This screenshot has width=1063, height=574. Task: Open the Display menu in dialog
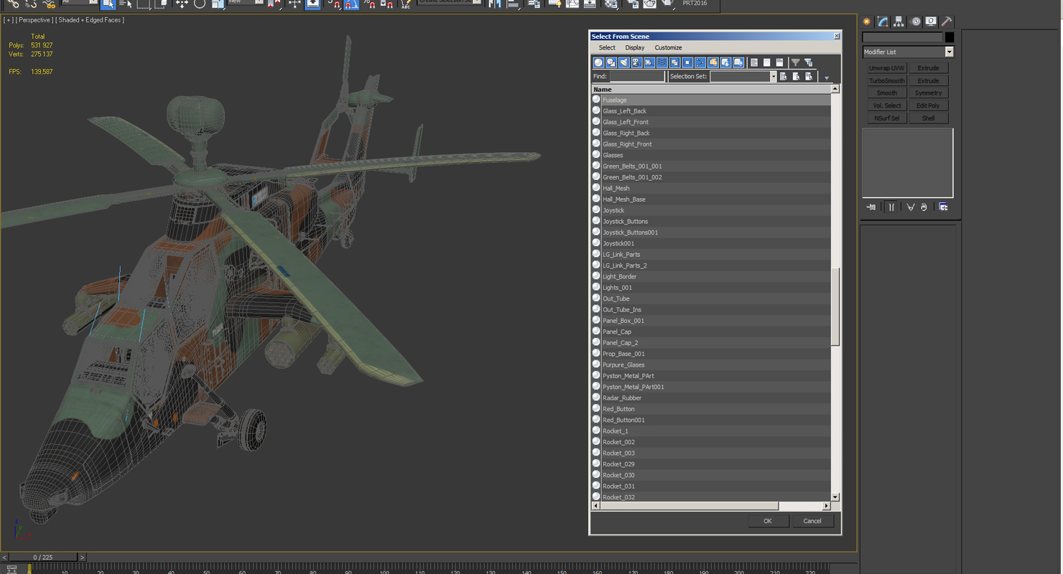tap(634, 47)
